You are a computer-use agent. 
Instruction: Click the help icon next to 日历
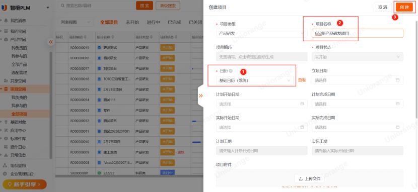tap(231, 71)
